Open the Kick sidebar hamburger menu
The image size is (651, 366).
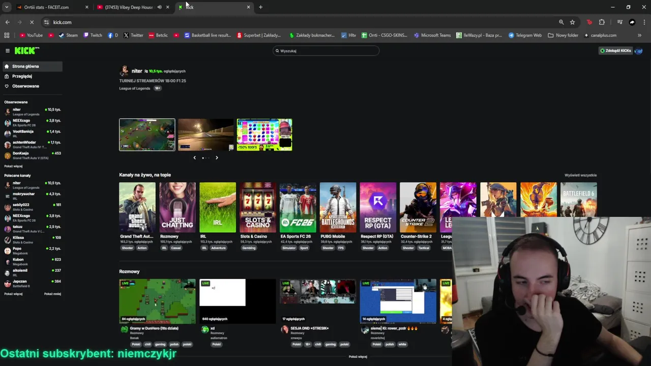(8, 51)
